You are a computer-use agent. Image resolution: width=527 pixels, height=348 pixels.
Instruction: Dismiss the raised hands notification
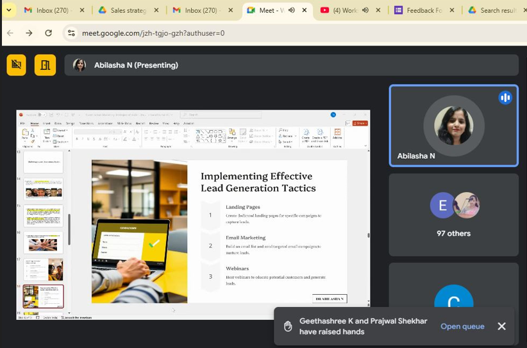501,326
